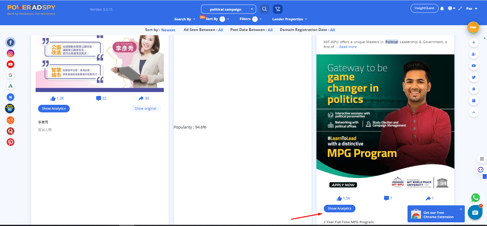This screenshot has height=226, width=487.
Task: Collapse right sidebar with the up chevron
Action: coord(474,112)
